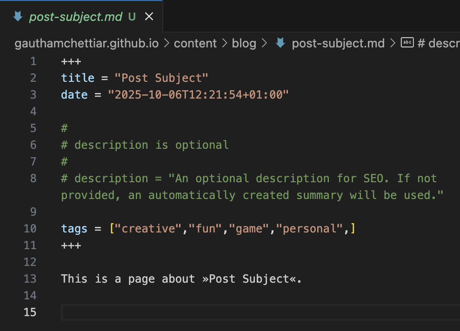Click line number 10 to select the tags line
The width and height of the screenshot is (460, 331).
pos(30,228)
